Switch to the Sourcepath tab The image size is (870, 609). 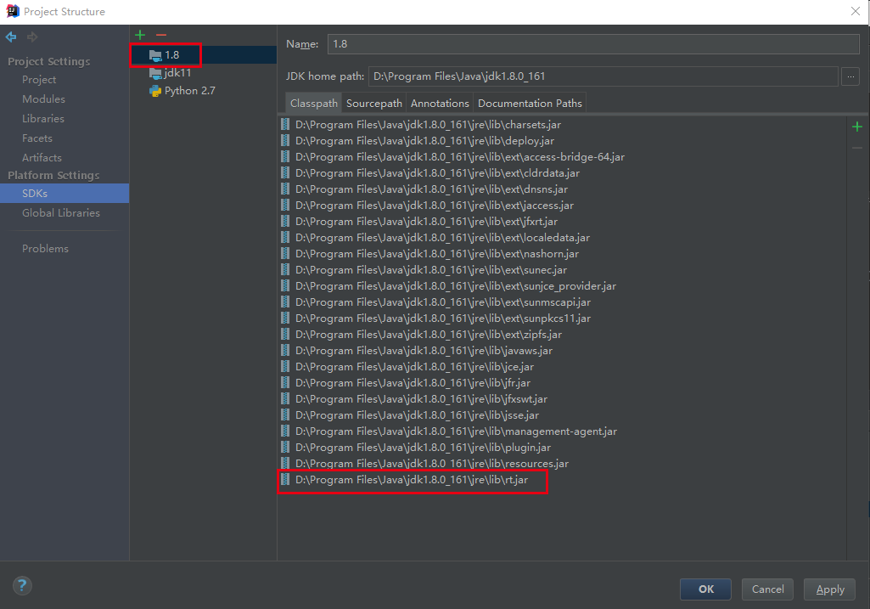[373, 103]
